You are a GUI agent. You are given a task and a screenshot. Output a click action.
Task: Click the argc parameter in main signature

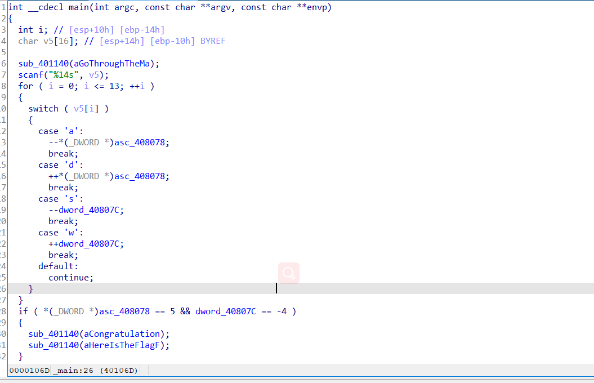(125, 7)
